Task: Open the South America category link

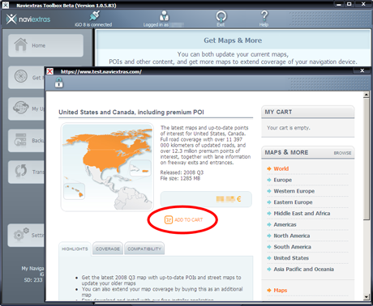Action: [292, 247]
